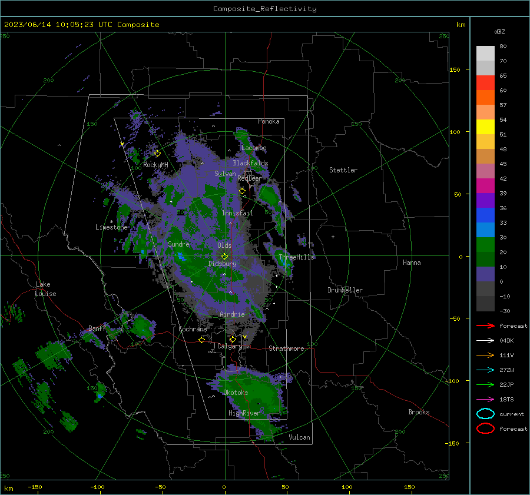Click the HighRiver label
Image resolution: width=530 pixels, height=495 pixels.
(x=244, y=413)
